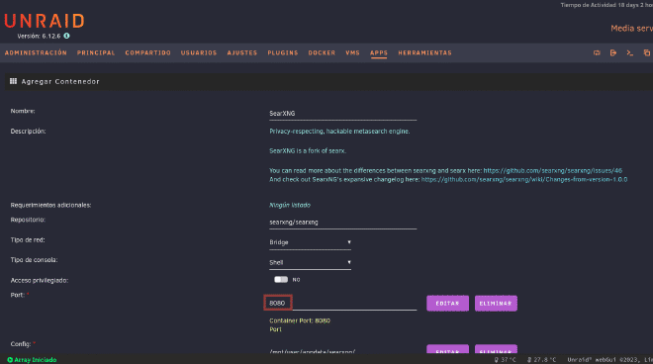
Task: Click the Port field showing 8080
Action: pos(342,303)
